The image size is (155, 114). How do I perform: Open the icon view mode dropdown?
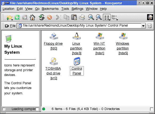point(107,17)
